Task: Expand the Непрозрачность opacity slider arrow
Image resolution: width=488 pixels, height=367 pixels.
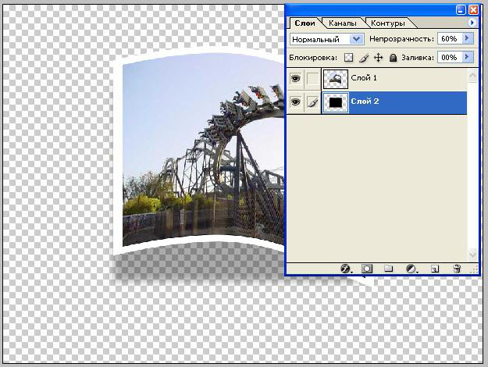Action: [468, 38]
